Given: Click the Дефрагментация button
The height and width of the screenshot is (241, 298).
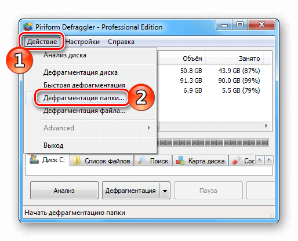Looking at the screenshot, I should 131,191.
